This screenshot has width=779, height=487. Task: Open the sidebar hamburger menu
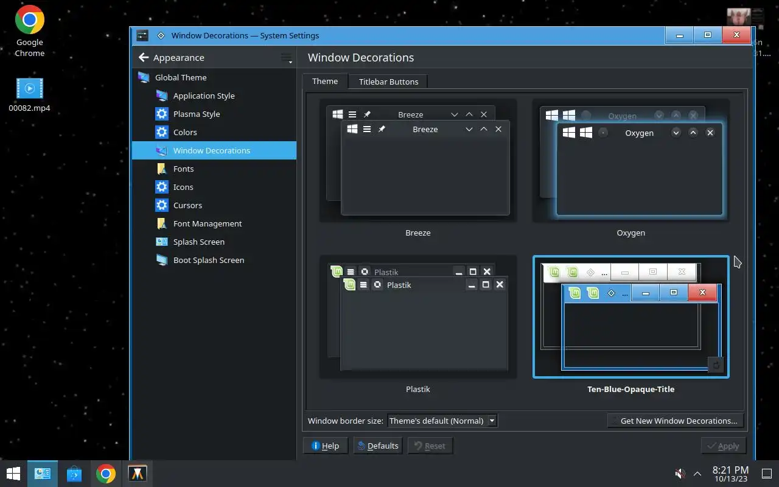[x=286, y=58]
